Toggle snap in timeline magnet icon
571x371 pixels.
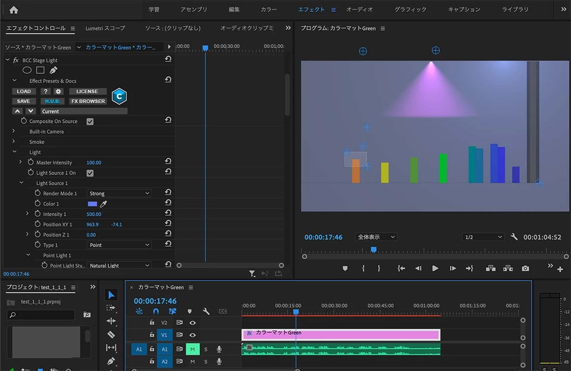pos(156,312)
